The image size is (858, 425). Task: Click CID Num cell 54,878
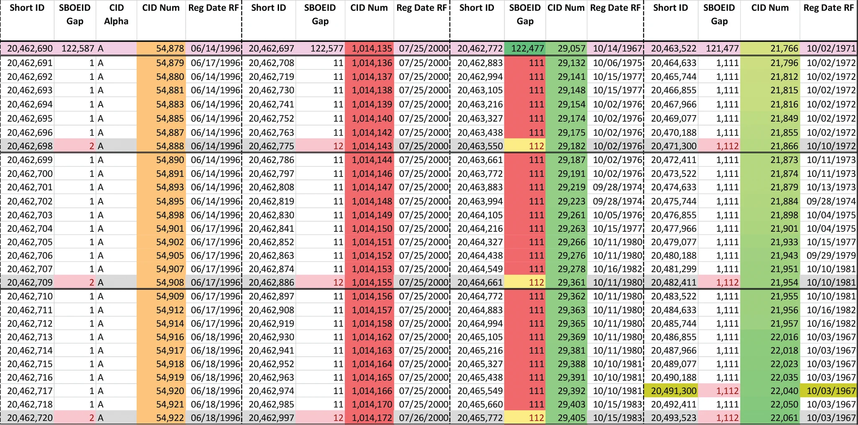(x=161, y=49)
